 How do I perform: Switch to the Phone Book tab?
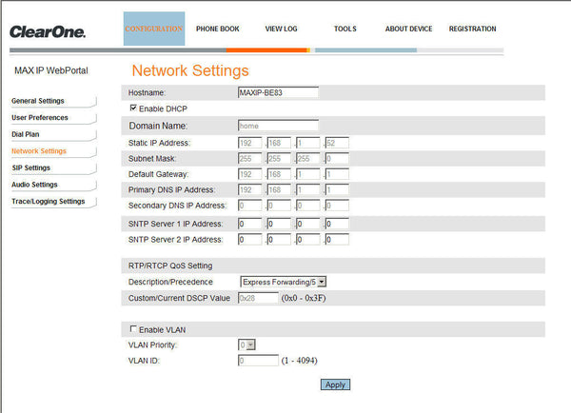point(217,29)
